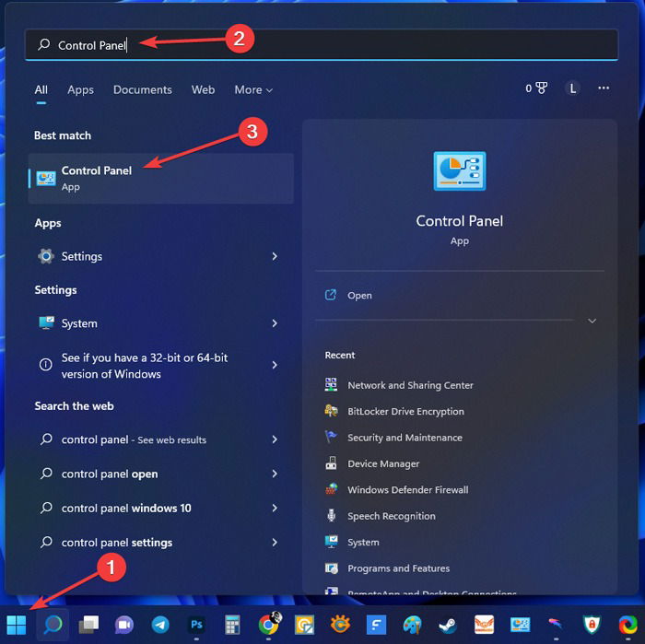645x644 pixels.
Task: Expand more actions chevron below Open
Action: [x=592, y=321]
